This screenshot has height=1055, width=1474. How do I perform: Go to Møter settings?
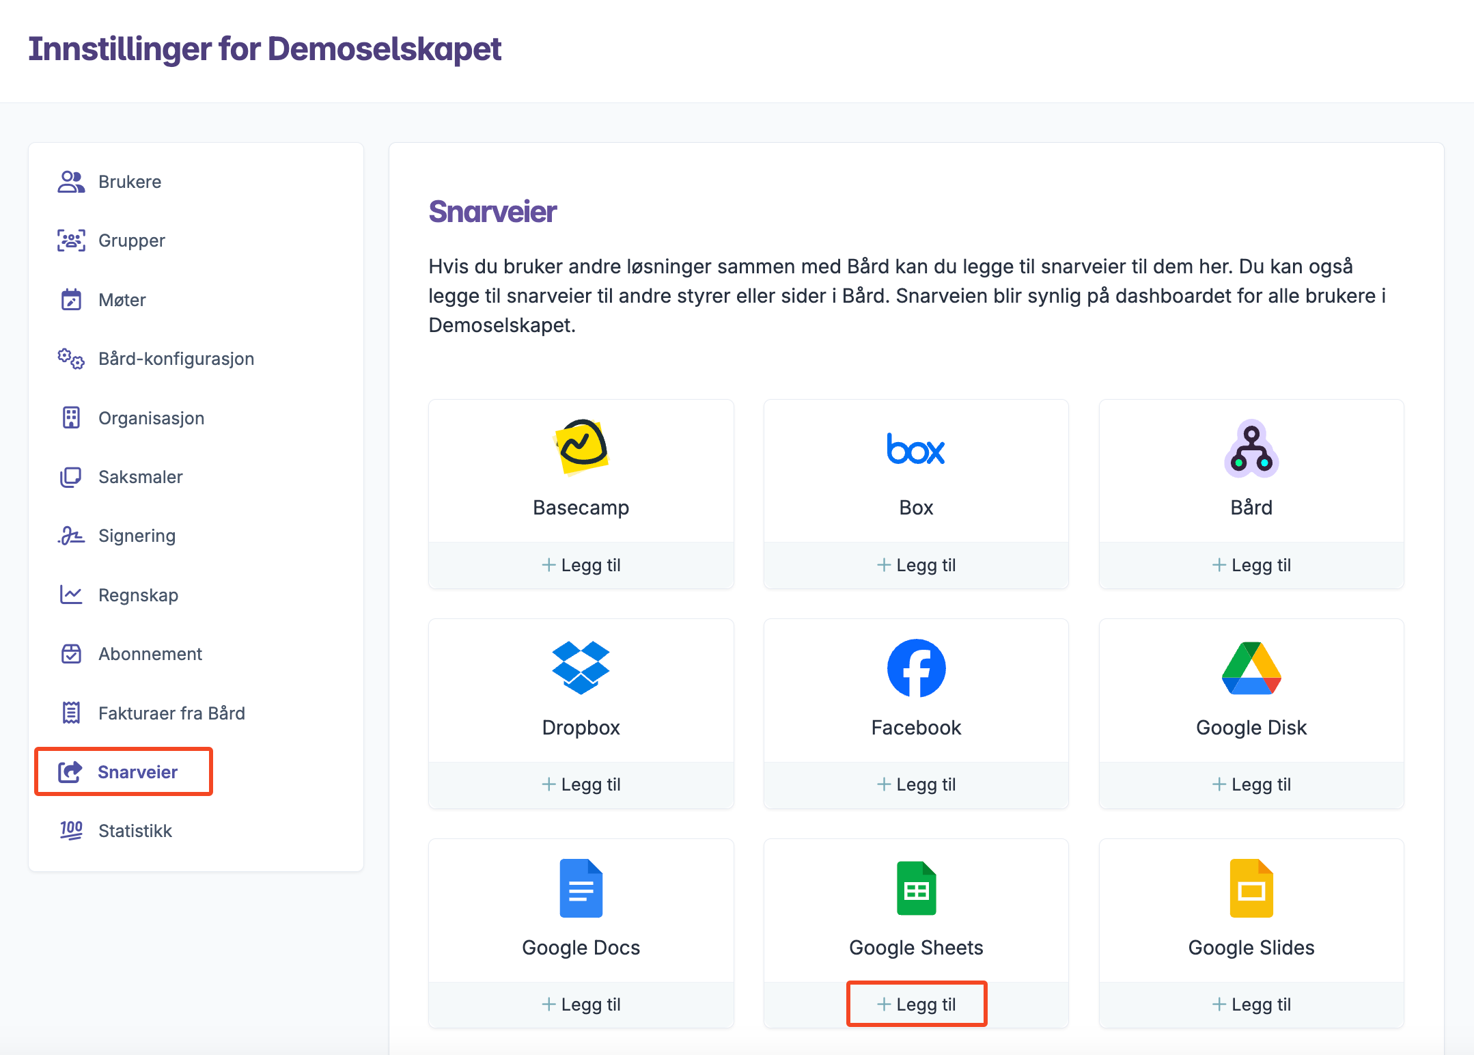pyautogui.click(x=122, y=300)
